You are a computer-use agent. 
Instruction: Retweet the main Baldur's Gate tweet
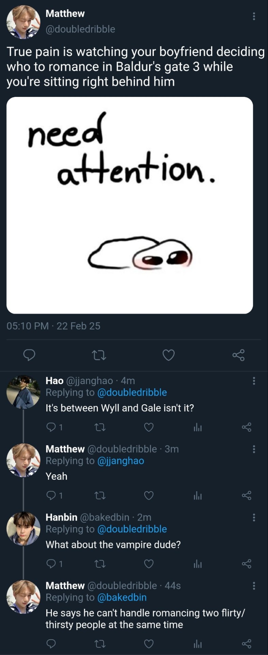coord(99,355)
